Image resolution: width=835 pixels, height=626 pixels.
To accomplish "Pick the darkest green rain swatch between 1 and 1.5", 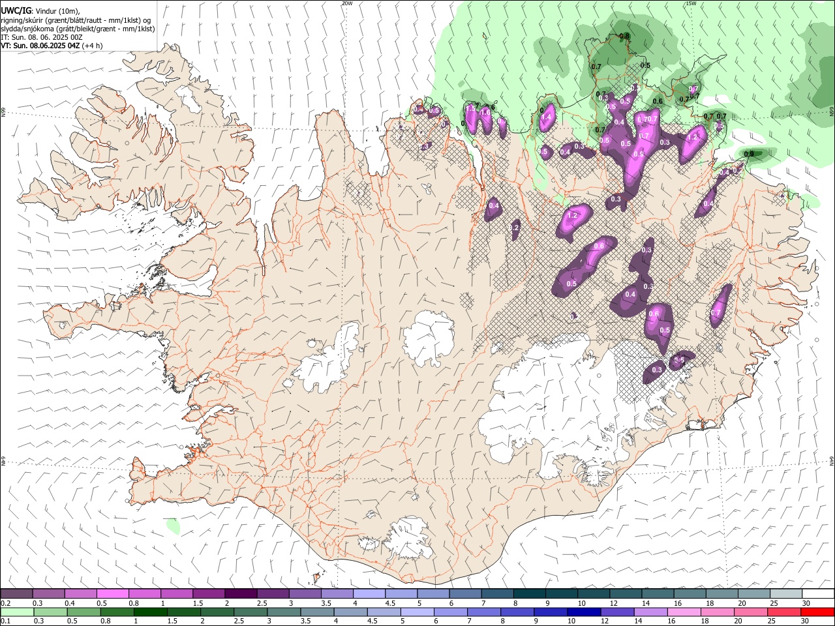I will pos(151,612).
